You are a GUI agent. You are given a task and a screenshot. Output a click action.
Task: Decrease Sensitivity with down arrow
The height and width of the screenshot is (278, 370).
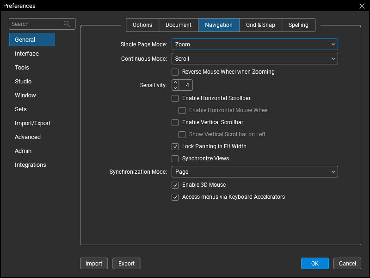[x=175, y=88]
